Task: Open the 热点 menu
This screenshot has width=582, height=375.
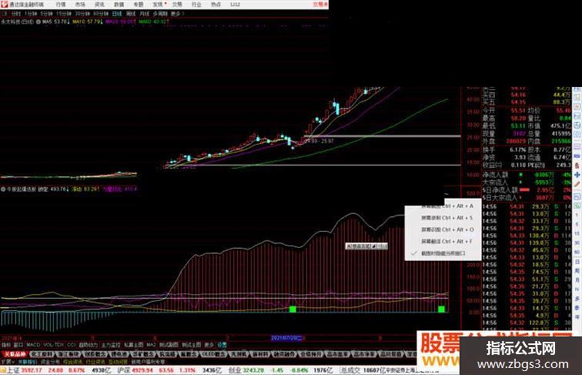Action: (x=216, y=4)
